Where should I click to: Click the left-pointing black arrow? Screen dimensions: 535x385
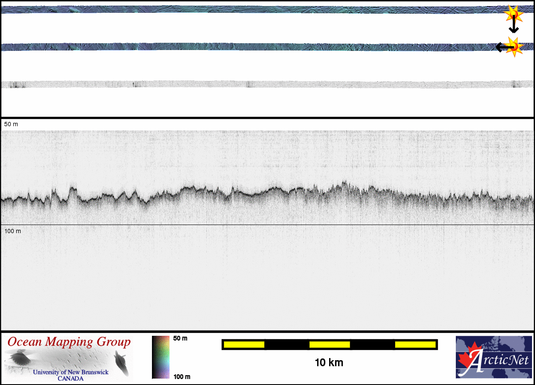(502, 47)
